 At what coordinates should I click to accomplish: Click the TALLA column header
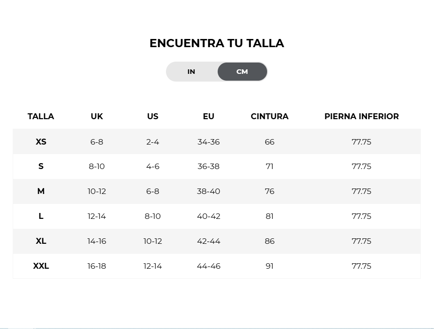point(41,116)
